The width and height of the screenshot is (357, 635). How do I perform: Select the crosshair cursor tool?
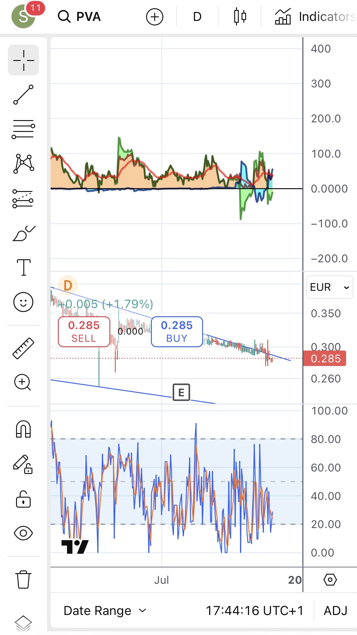(x=23, y=60)
